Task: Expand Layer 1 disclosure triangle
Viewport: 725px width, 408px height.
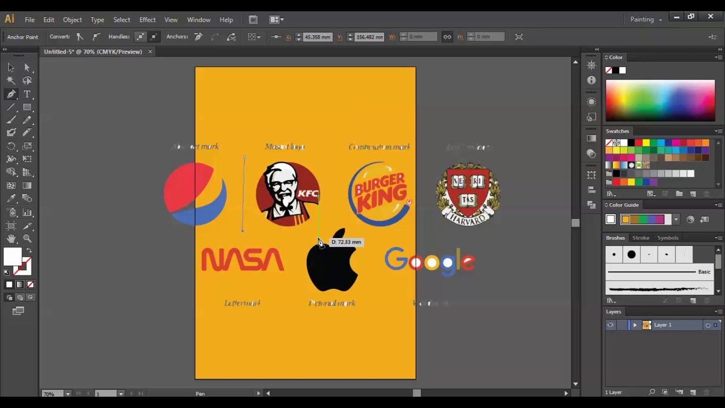Action: [x=634, y=325]
